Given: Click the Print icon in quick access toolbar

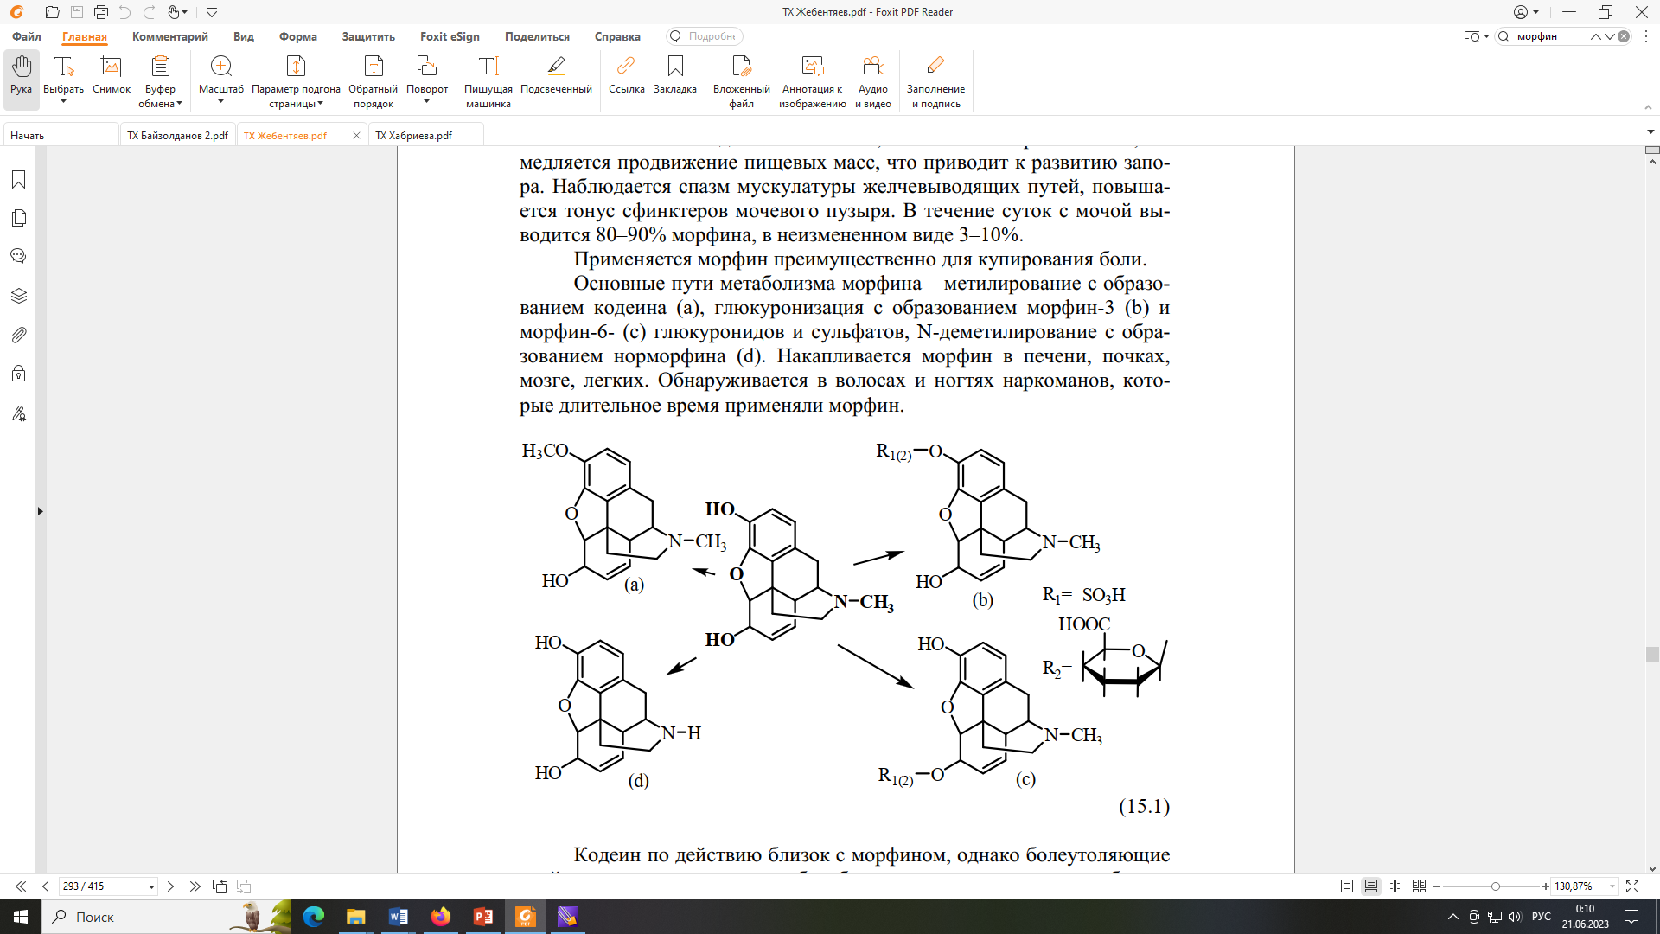Looking at the screenshot, I should coord(101,12).
